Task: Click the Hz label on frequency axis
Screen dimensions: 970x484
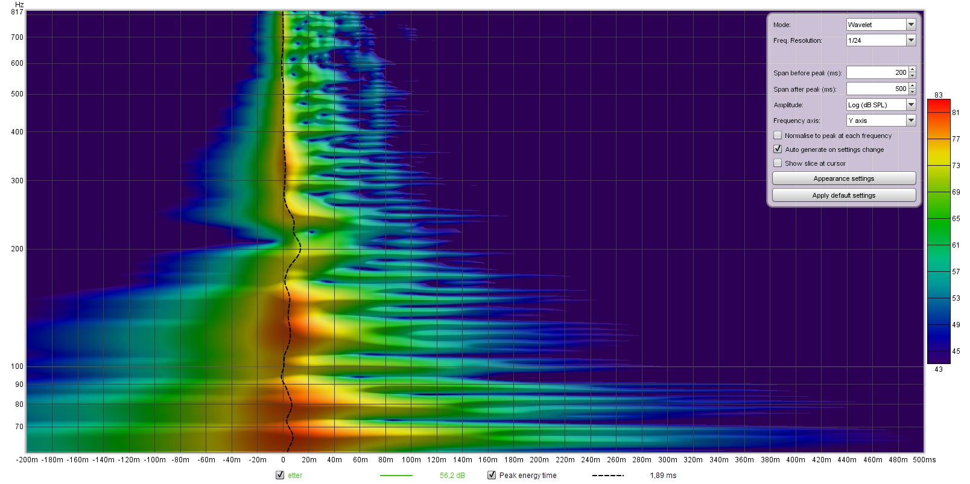Action: pyautogui.click(x=19, y=4)
